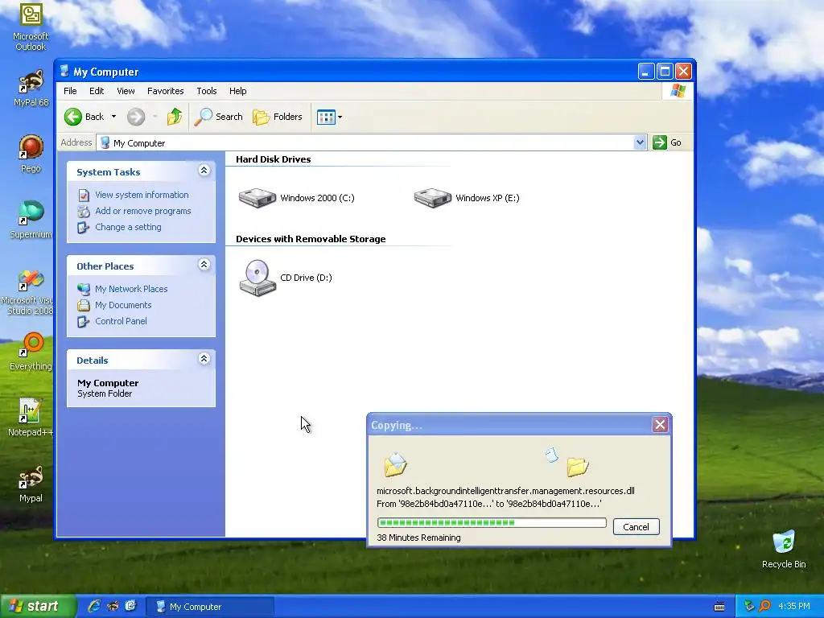
Task: Click Add or remove programs
Action: coord(143,212)
